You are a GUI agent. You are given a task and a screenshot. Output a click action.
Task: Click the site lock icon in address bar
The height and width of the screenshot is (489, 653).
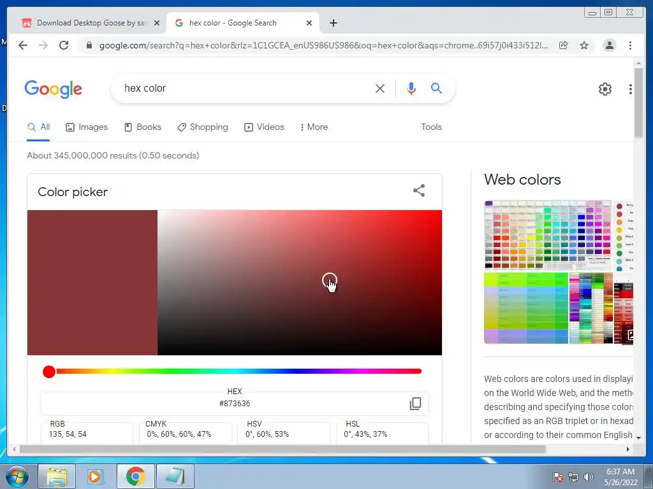[x=89, y=45]
